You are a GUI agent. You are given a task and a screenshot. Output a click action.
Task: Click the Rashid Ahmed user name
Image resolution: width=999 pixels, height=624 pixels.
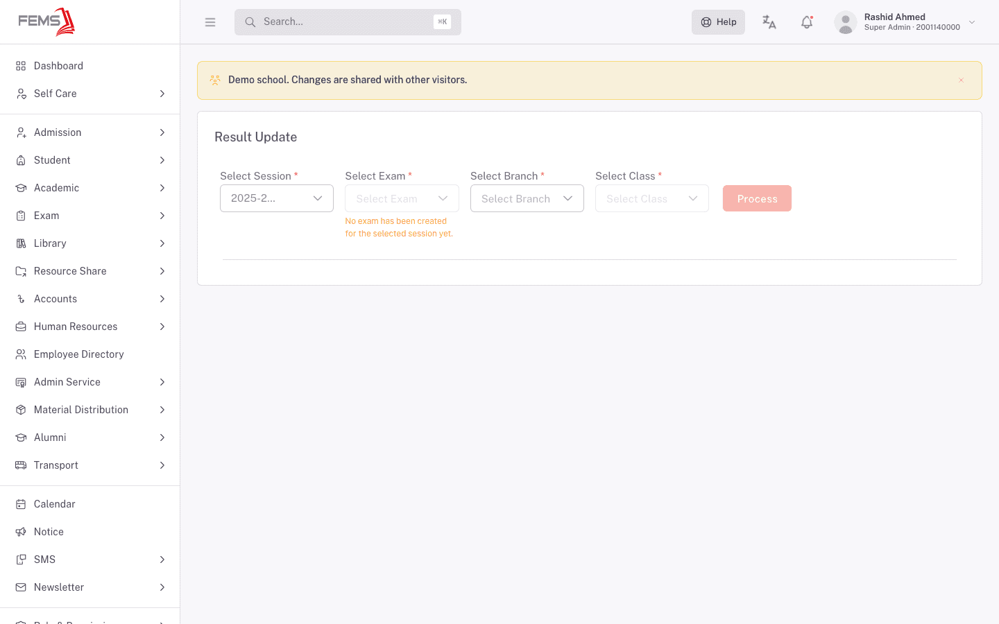(x=894, y=17)
